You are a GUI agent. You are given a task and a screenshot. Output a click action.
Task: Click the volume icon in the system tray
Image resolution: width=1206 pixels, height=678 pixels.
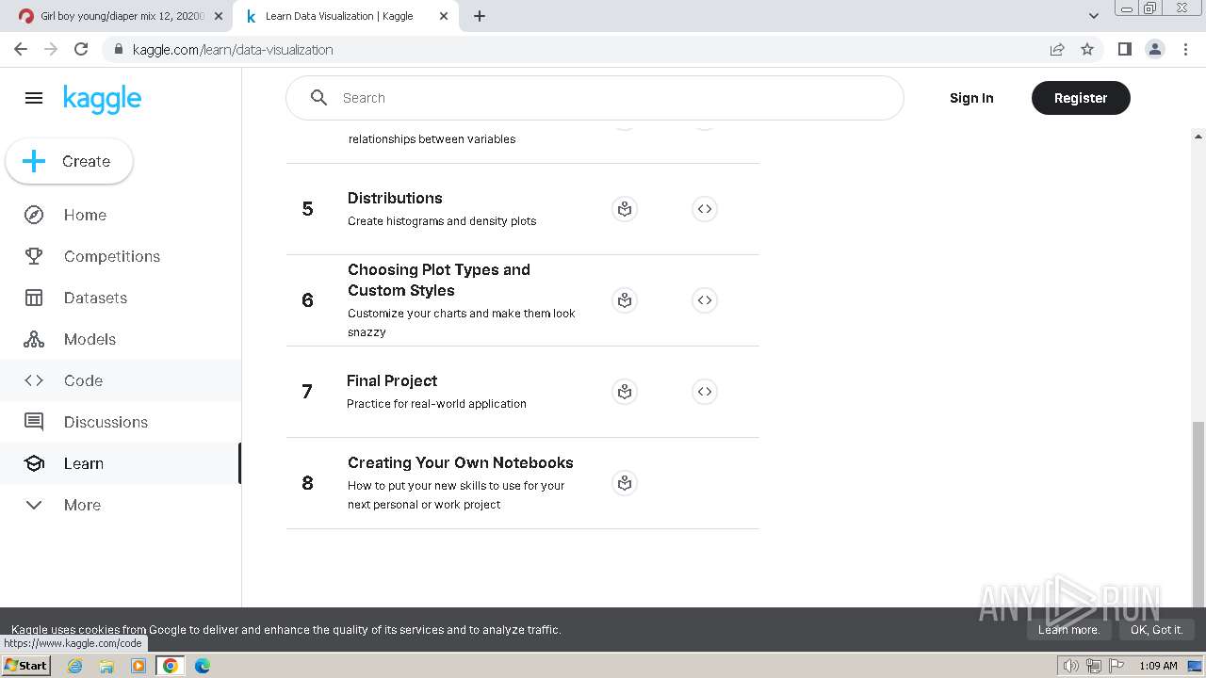pos(1071,665)
